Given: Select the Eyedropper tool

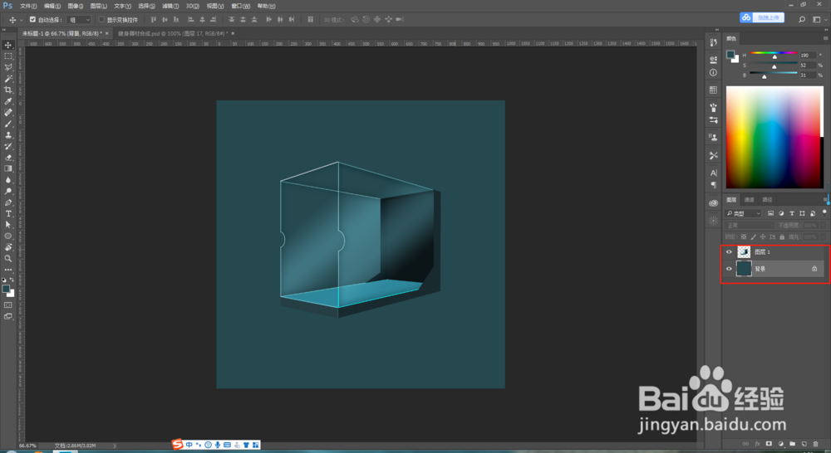Looking at the screenshot, I should pyautogui.click(x=8, y=101).
